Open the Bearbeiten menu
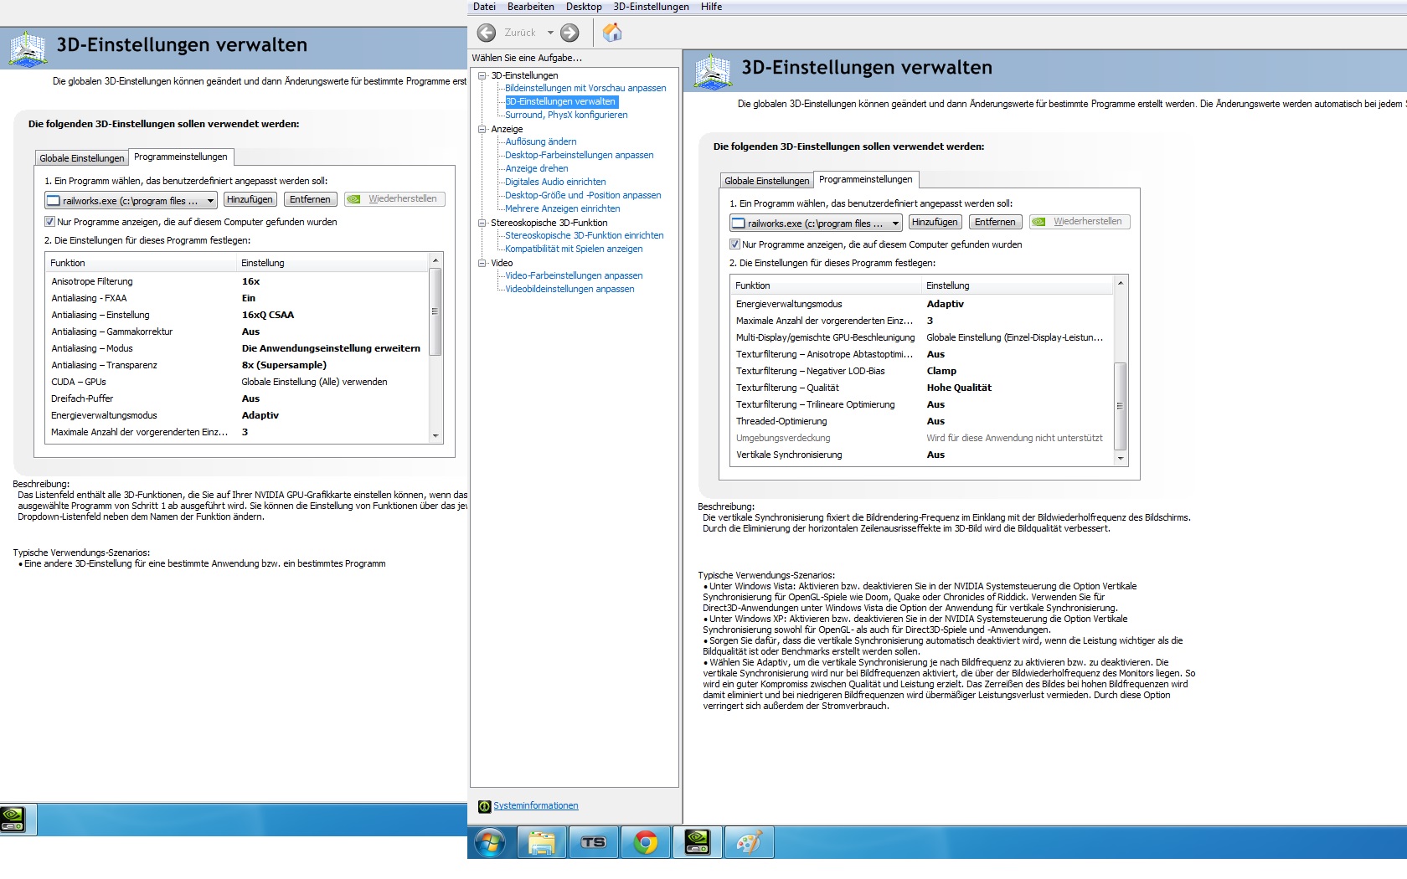This screenshot has height=879, width=1407. (531, 7)
